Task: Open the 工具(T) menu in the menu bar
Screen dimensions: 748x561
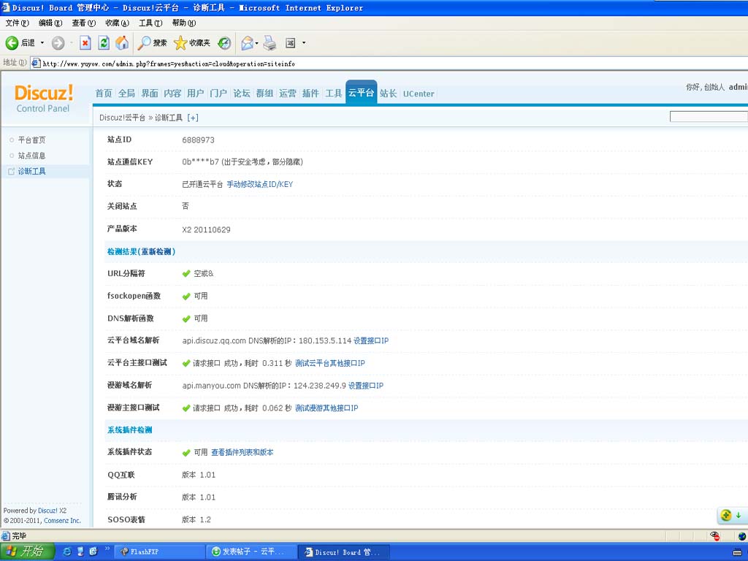Action: coord(150,23)
